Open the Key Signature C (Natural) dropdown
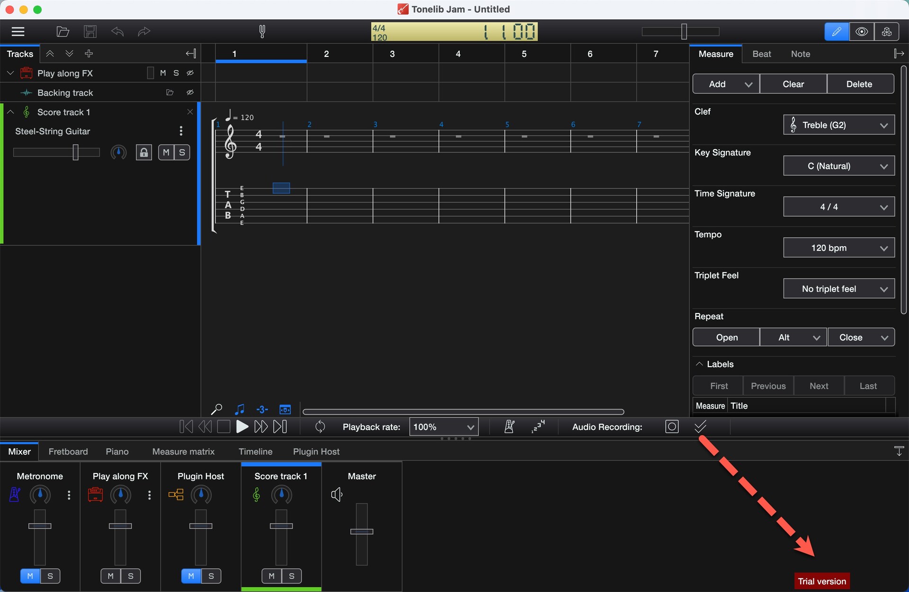Screen dimensions: 909x592 [x=839, y=166]
